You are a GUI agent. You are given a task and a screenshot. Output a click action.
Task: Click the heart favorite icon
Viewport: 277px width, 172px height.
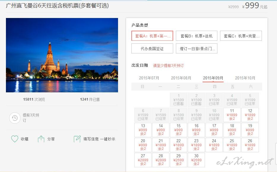(x=15, y=139)
